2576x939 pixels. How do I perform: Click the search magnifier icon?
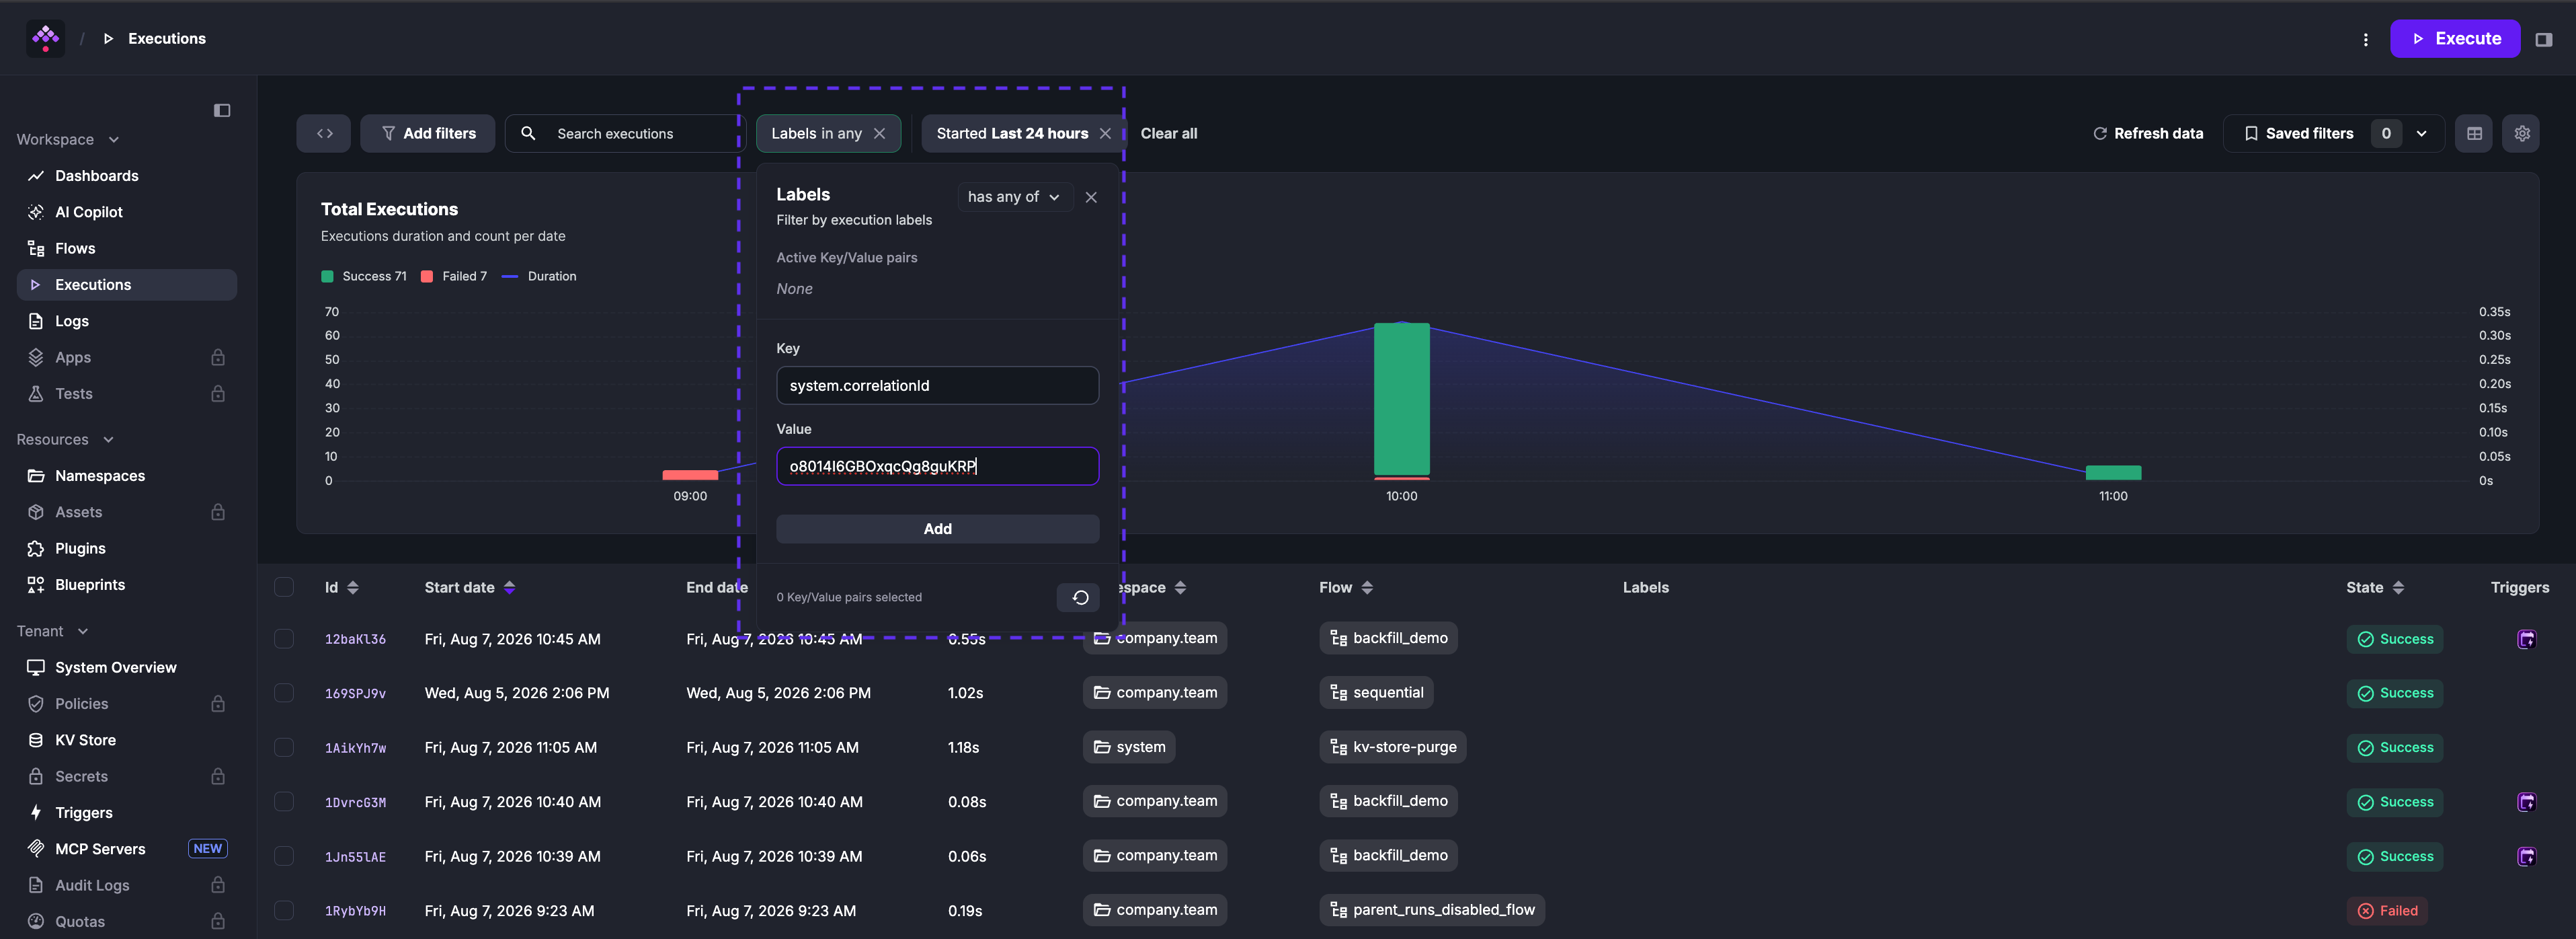click(x=528, y=133)
